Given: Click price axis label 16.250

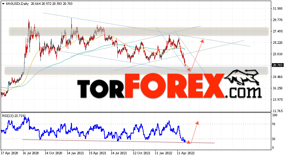Looking at the screenshot, I should [277, 88].
